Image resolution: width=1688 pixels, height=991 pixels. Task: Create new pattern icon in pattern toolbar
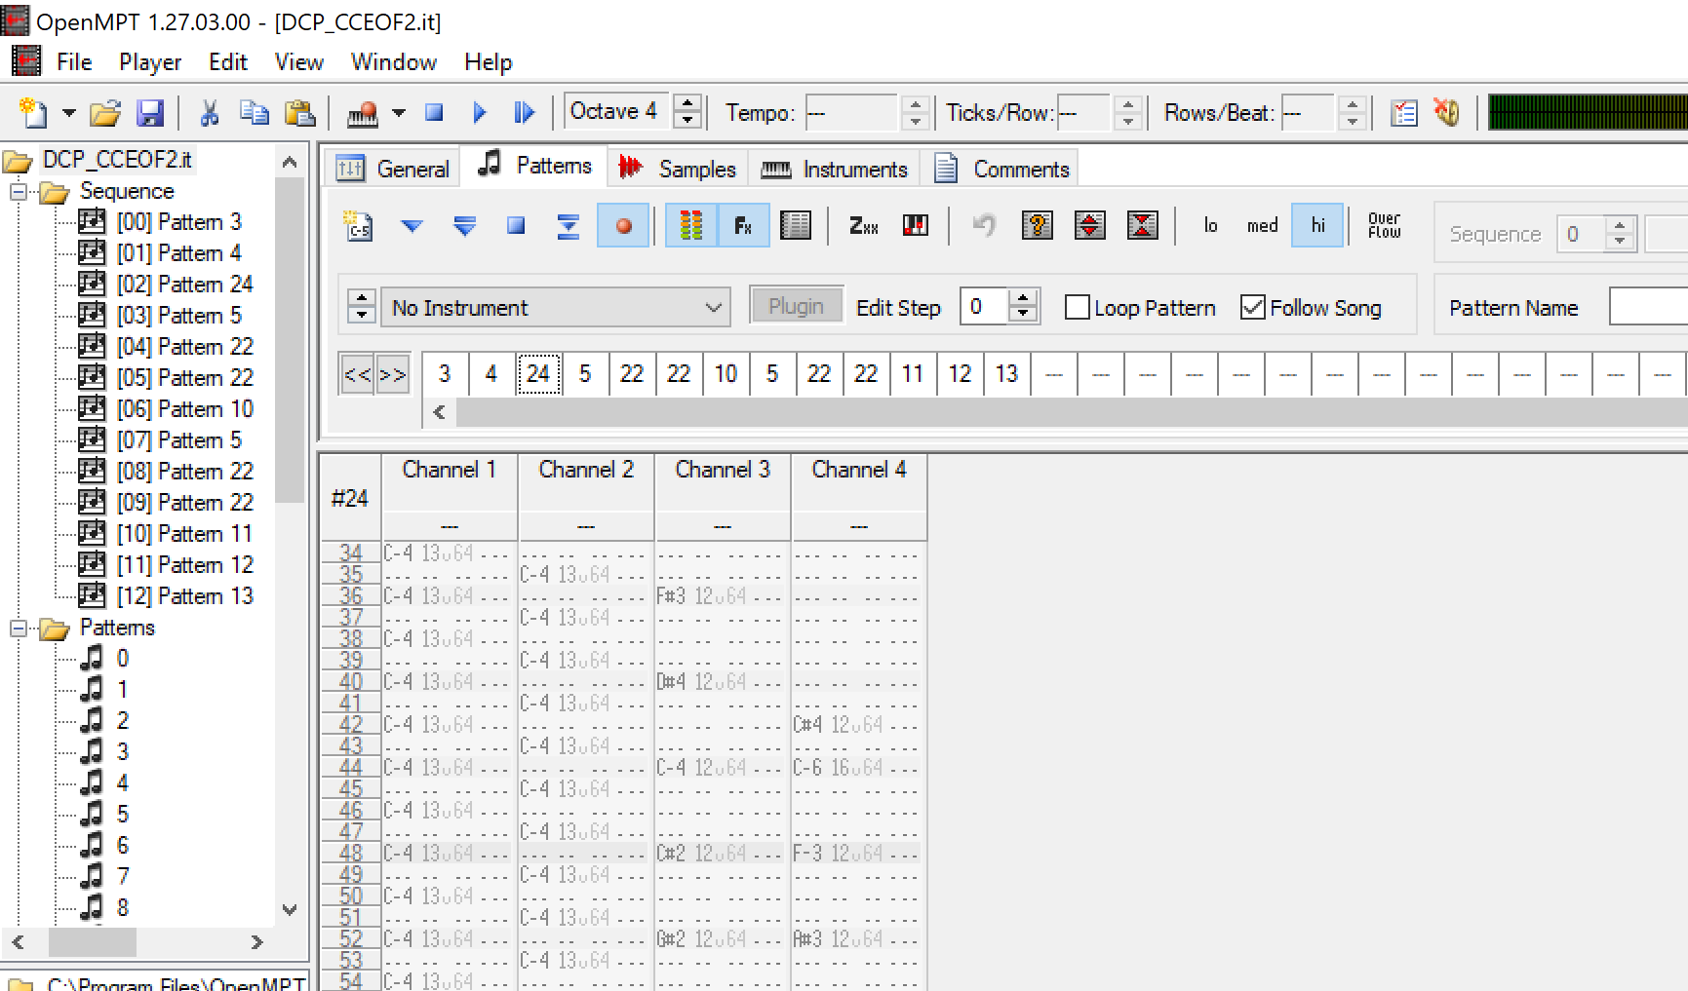click(x=360, y=226)
